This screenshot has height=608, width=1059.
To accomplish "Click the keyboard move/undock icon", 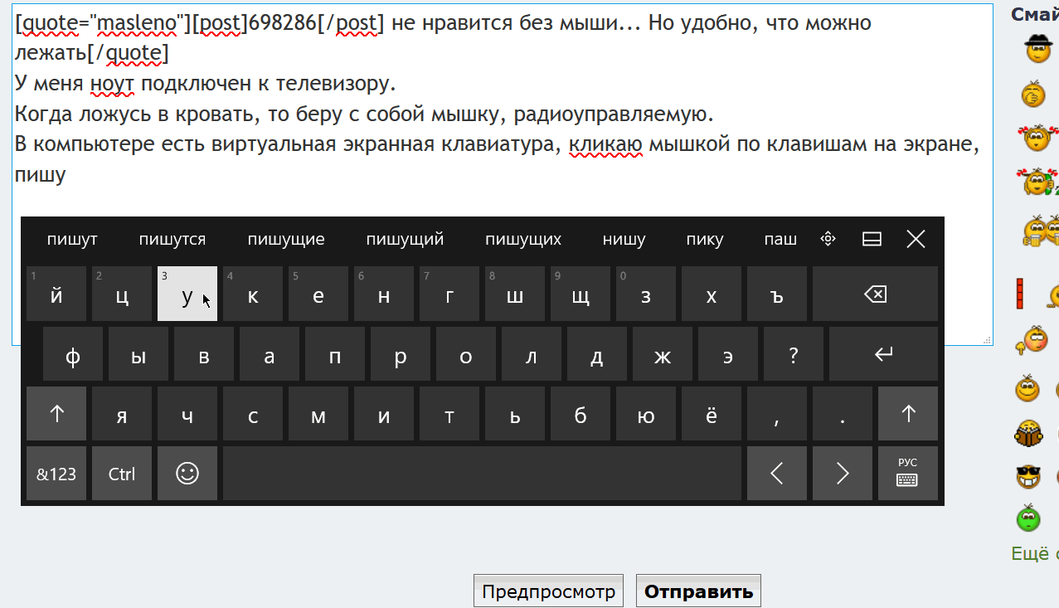I will click(x=827, y=240).
